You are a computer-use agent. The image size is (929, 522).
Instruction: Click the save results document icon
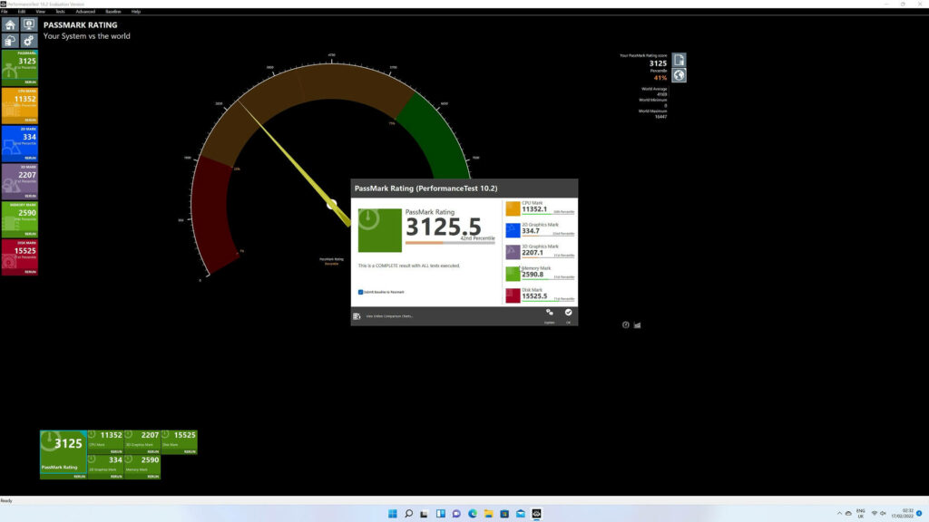pyautogui.click(x=679, y=60)
